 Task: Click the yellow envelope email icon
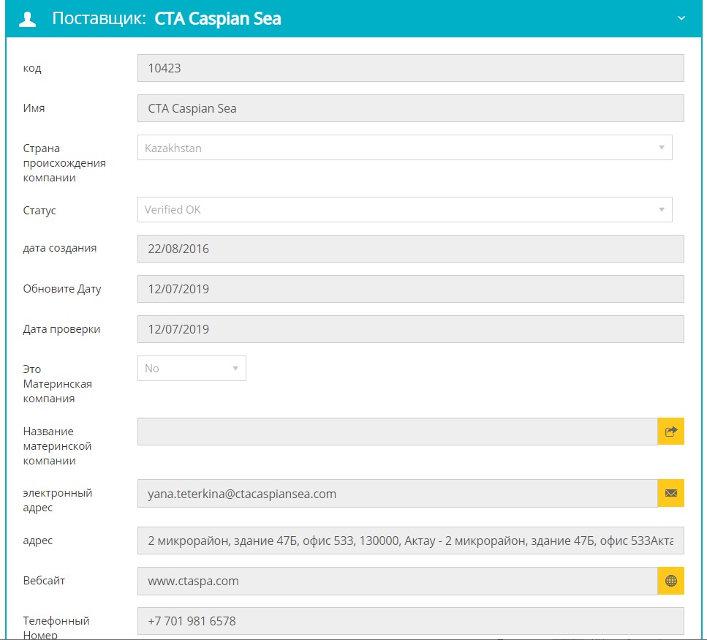click(671, 493)
